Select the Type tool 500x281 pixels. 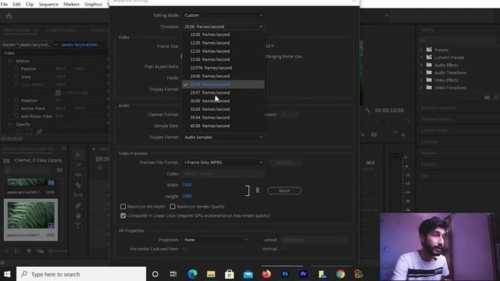[78, 226]
